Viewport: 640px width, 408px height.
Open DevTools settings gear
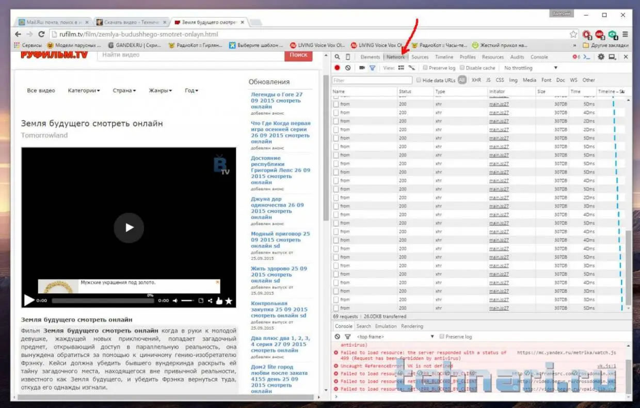(601, 57)
